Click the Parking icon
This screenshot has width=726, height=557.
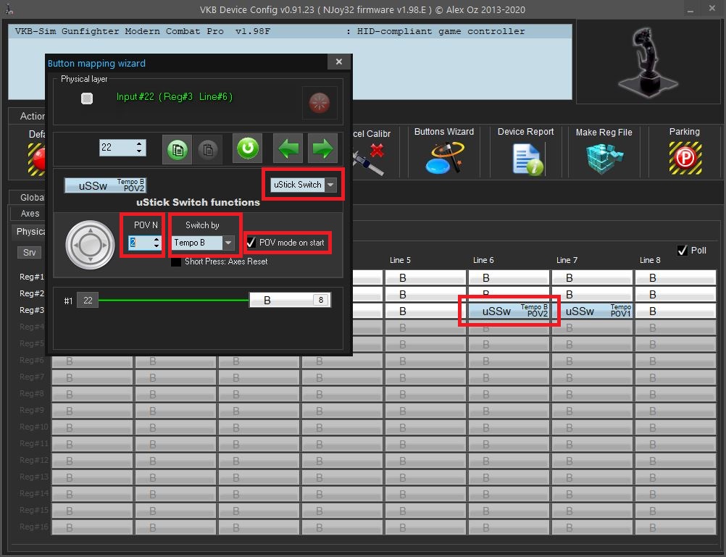click(685, 158)
